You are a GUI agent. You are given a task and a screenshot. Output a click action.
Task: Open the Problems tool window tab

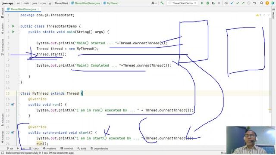(50, 149)
